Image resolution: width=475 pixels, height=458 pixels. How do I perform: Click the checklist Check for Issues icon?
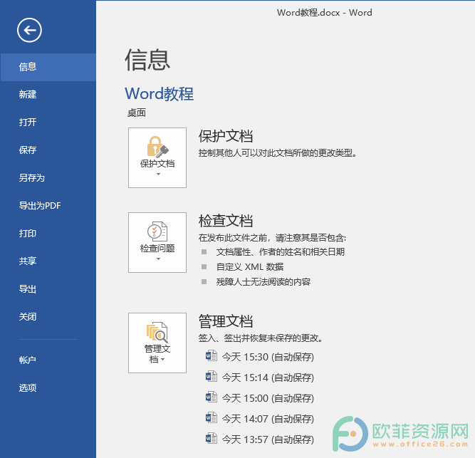[157, 231]
